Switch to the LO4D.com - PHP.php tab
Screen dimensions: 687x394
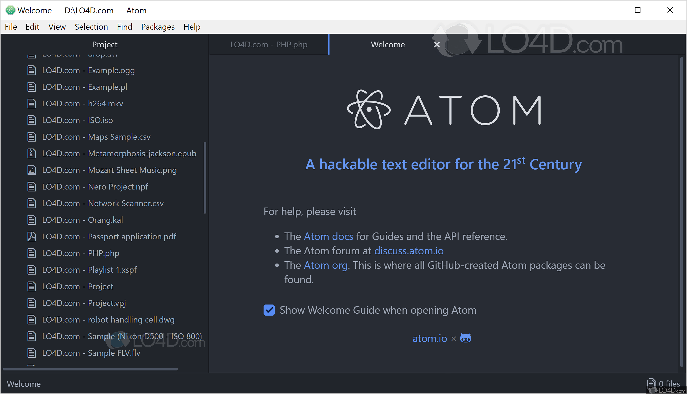[269, 45]
